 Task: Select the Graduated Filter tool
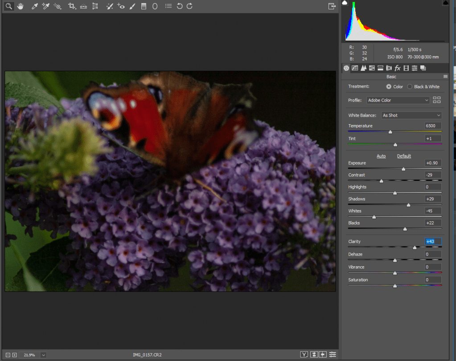[x=144, y=6]
